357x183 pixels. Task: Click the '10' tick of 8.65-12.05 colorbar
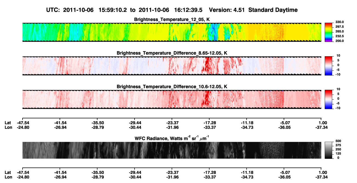coord(338,55)
